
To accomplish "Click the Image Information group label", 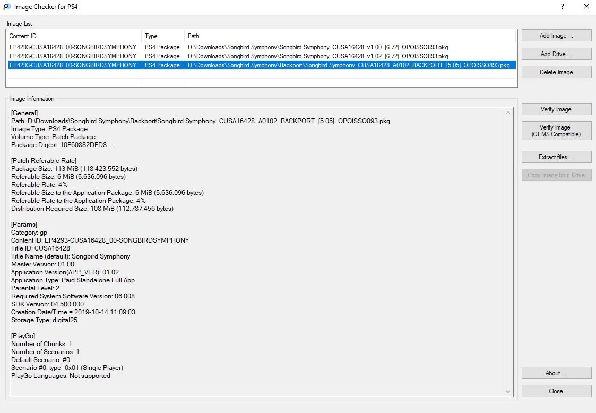I will point(32,99).
